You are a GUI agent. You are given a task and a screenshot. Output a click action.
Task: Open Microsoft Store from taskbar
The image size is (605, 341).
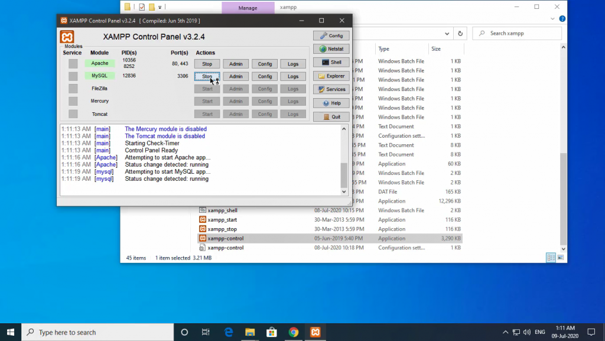[272, 332]
